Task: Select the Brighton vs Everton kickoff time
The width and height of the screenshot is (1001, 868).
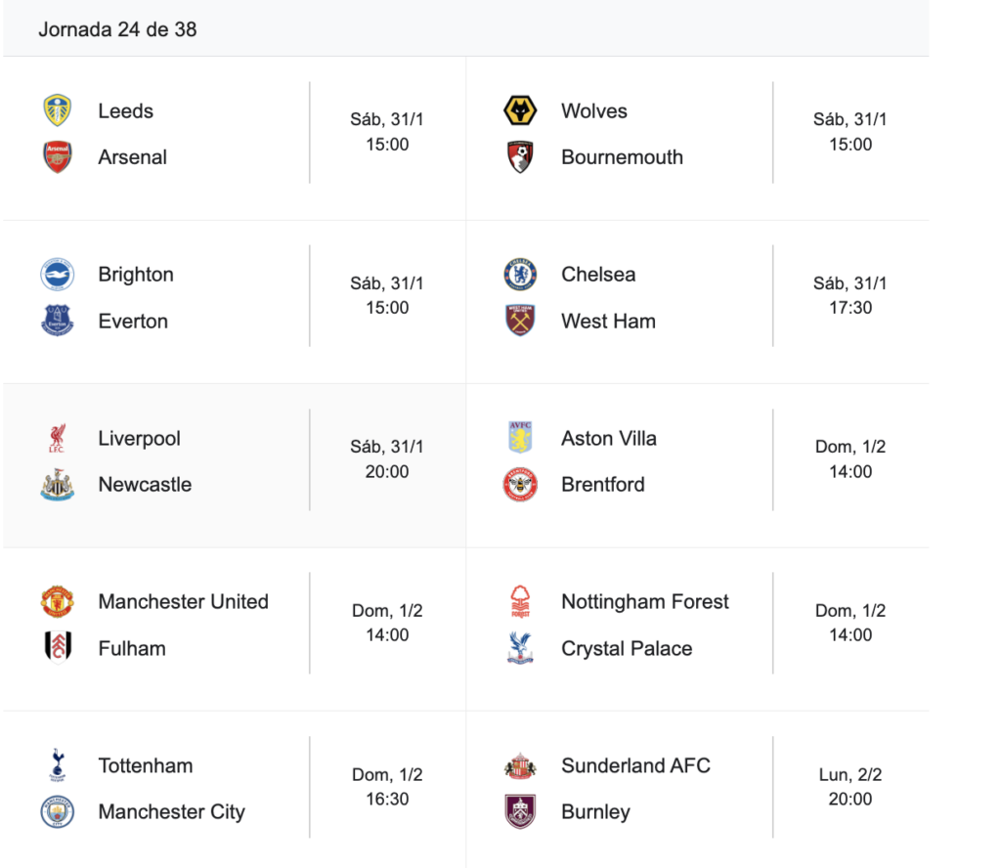Action: [387, 295]
